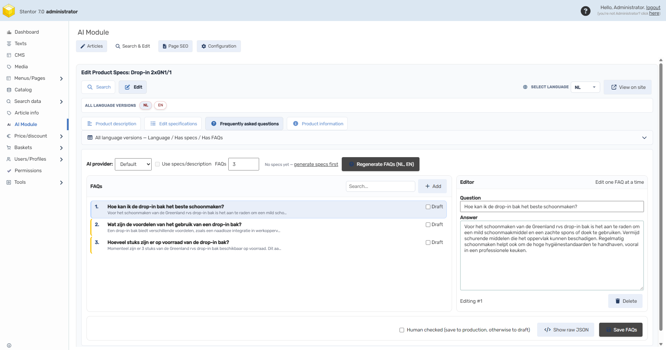
Task: Switch to the Search & Edit tab
Action: coord(133,46)
